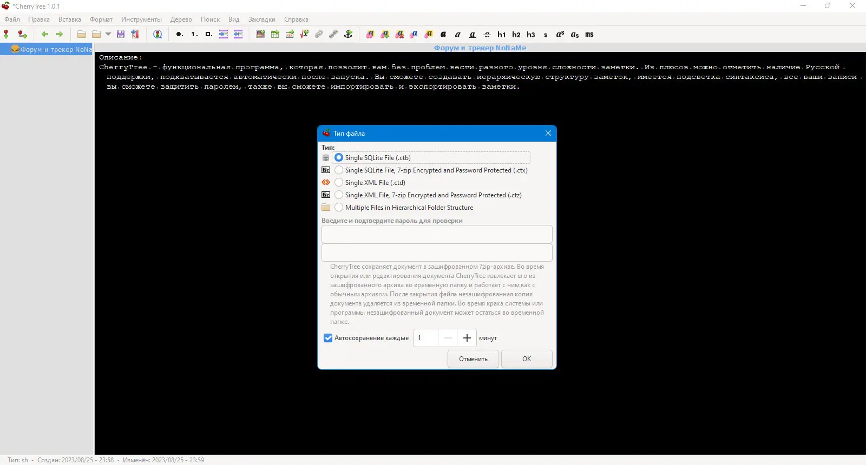Click the first password input field

[437, 234]
